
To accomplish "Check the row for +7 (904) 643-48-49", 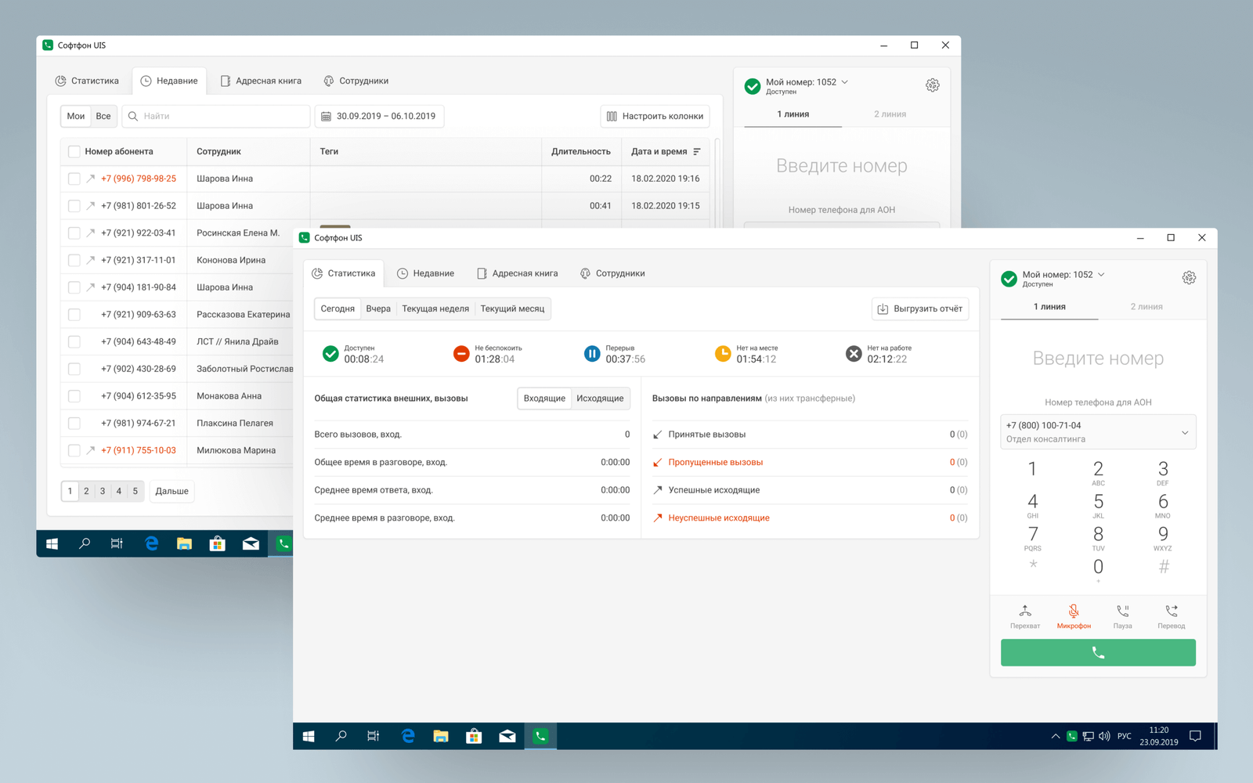I will tap(74, 341).
